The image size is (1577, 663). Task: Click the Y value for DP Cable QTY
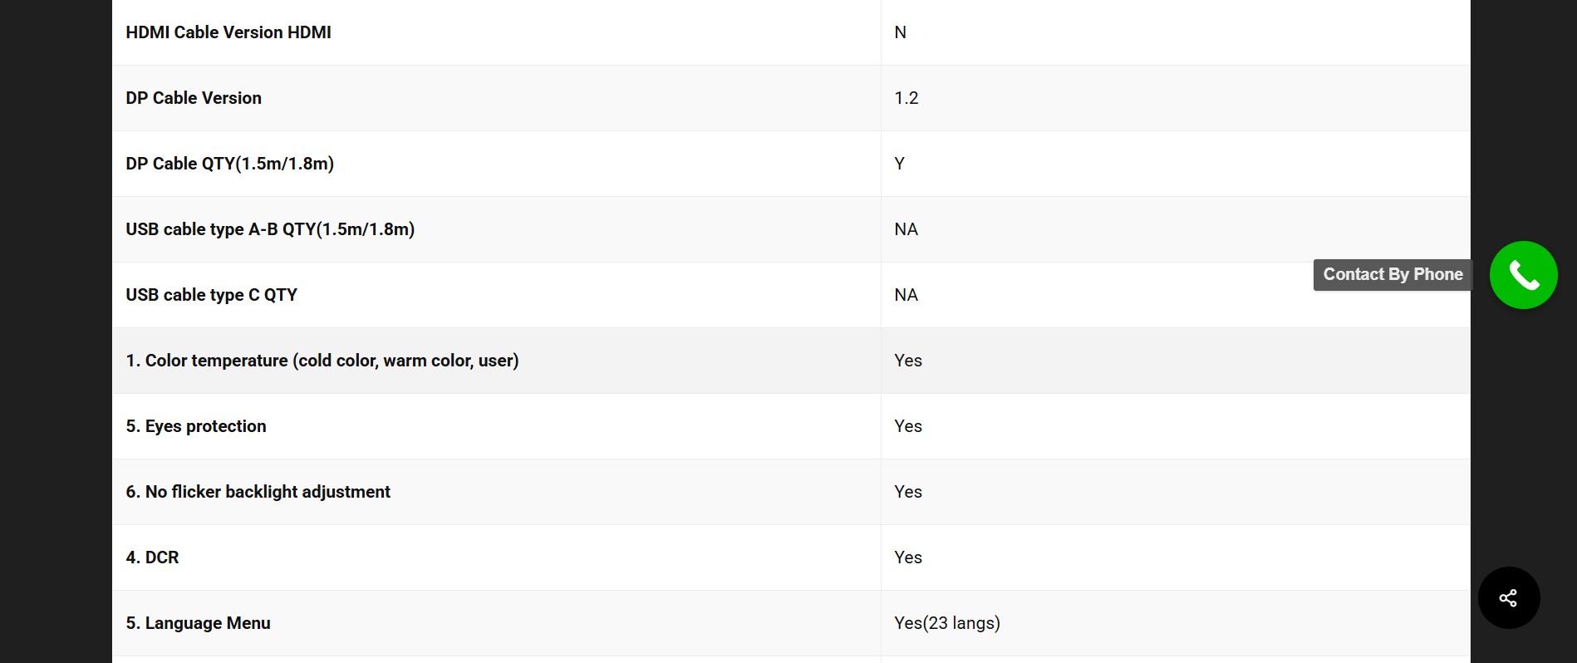point(900,164)
